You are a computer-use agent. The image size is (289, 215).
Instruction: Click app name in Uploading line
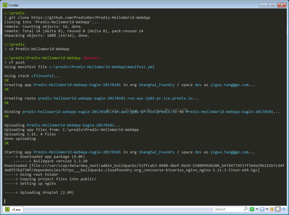tap(70, 125)
